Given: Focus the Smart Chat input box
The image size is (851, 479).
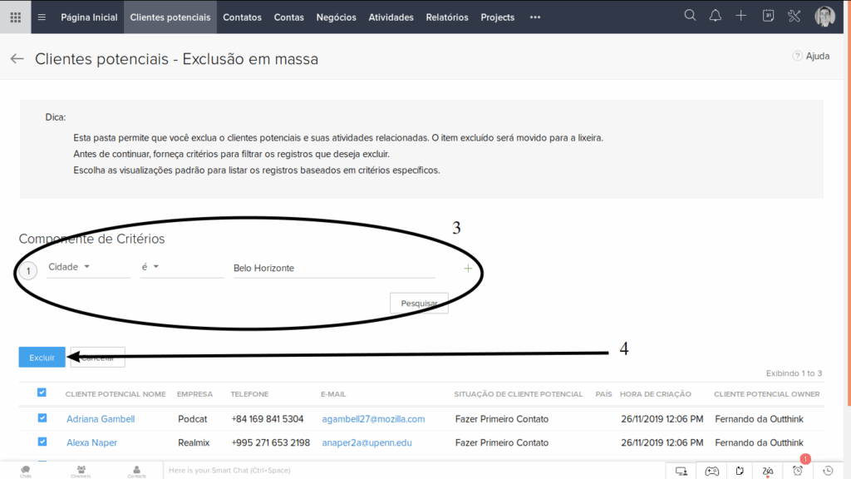Looking at the screenshot, I should pos(414,471).
